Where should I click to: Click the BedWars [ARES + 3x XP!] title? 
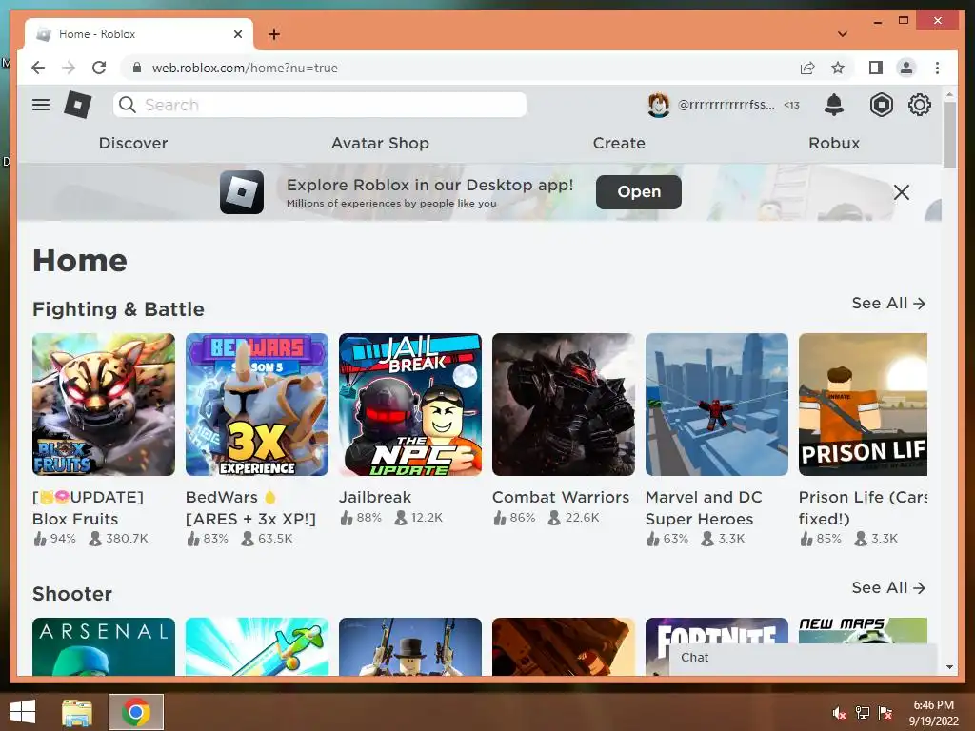250,508
